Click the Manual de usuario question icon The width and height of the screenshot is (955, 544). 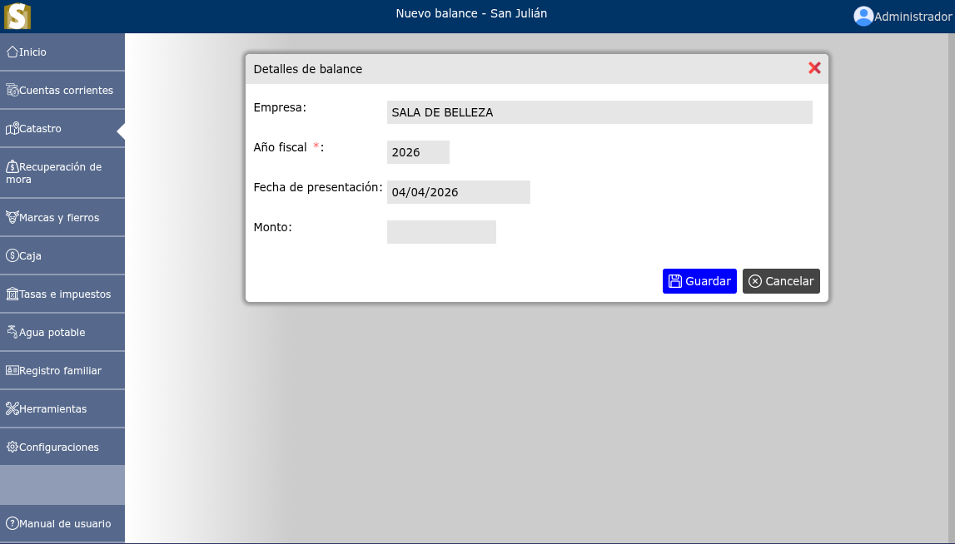tap(12, 523)
